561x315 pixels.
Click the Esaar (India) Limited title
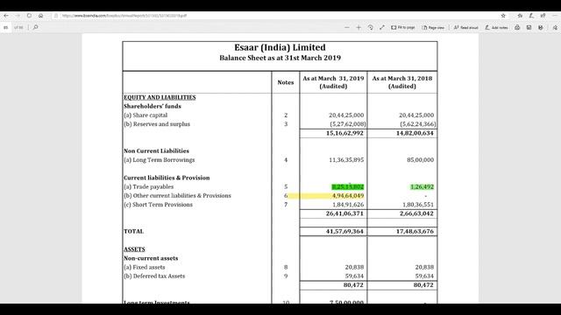pos(280,47)
